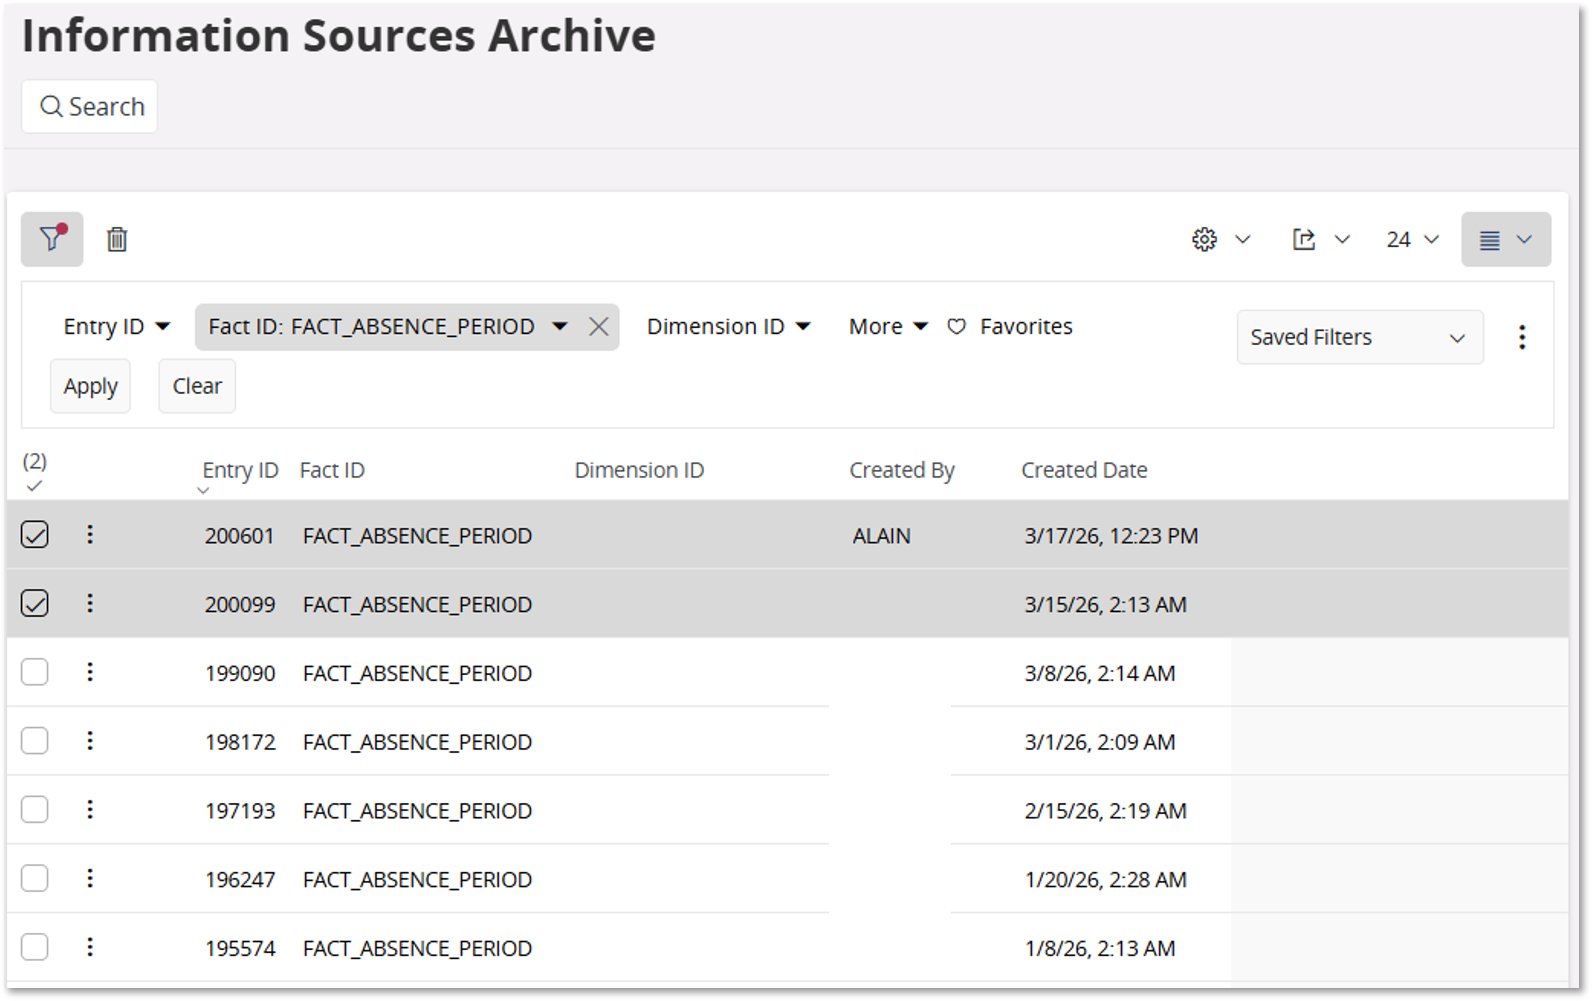Check the checkbox for entry 199090
1592x1001 pixels.
pos(34,672)
